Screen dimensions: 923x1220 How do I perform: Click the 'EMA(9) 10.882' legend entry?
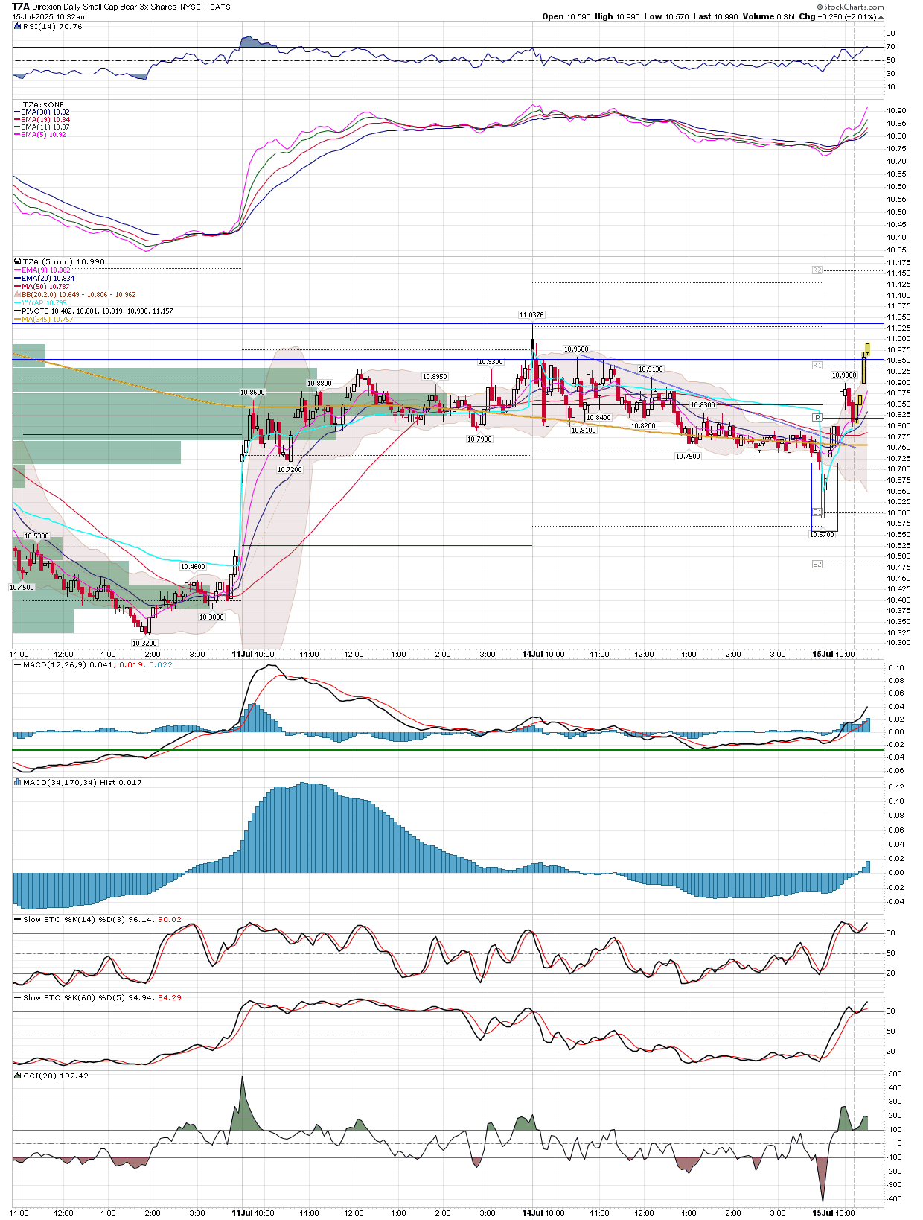pos(46,270)
